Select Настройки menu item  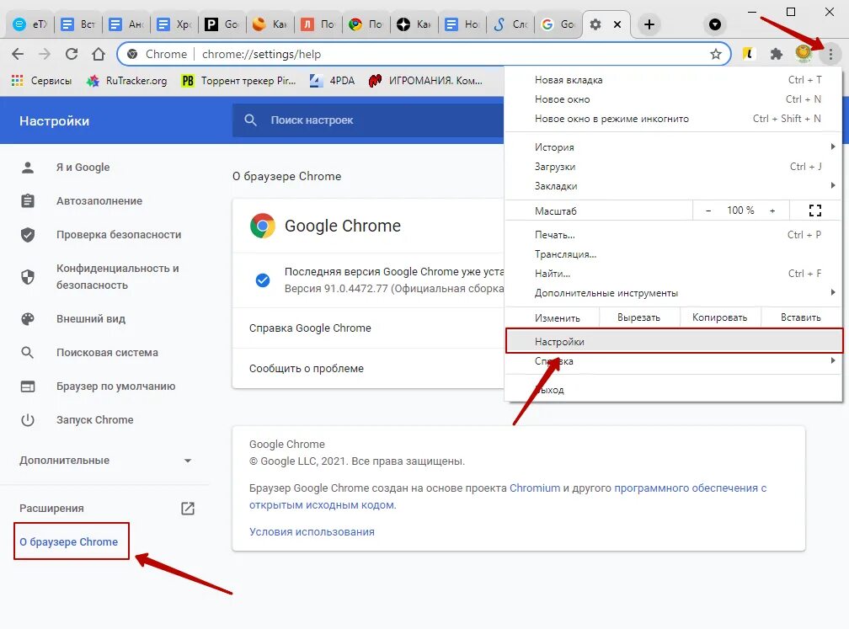click(674, 342)
